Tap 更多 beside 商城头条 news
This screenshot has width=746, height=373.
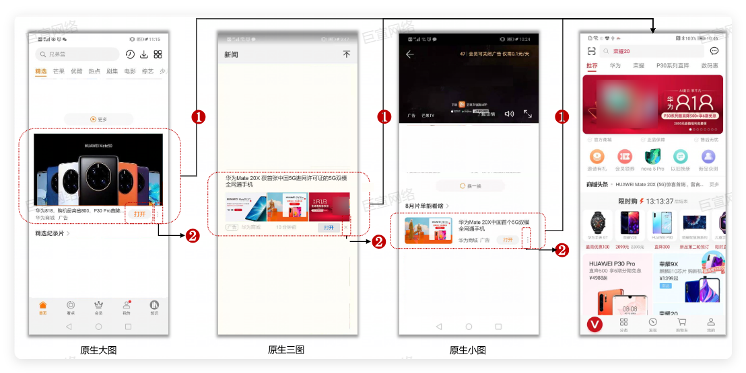[714, 184]
